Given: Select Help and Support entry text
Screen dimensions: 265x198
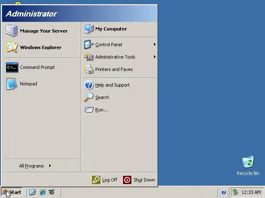Looking at the screenshot, I should tap(112, 85).
